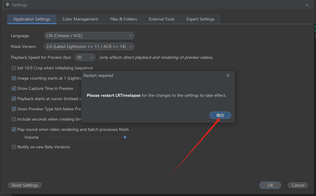Click the LRTimelapse app icon in title bar
316x196 pixels.
pos(7,5)
